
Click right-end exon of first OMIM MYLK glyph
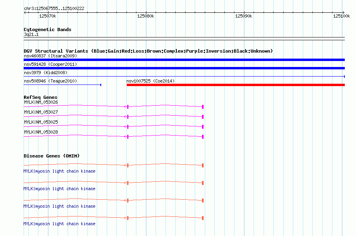203,165
